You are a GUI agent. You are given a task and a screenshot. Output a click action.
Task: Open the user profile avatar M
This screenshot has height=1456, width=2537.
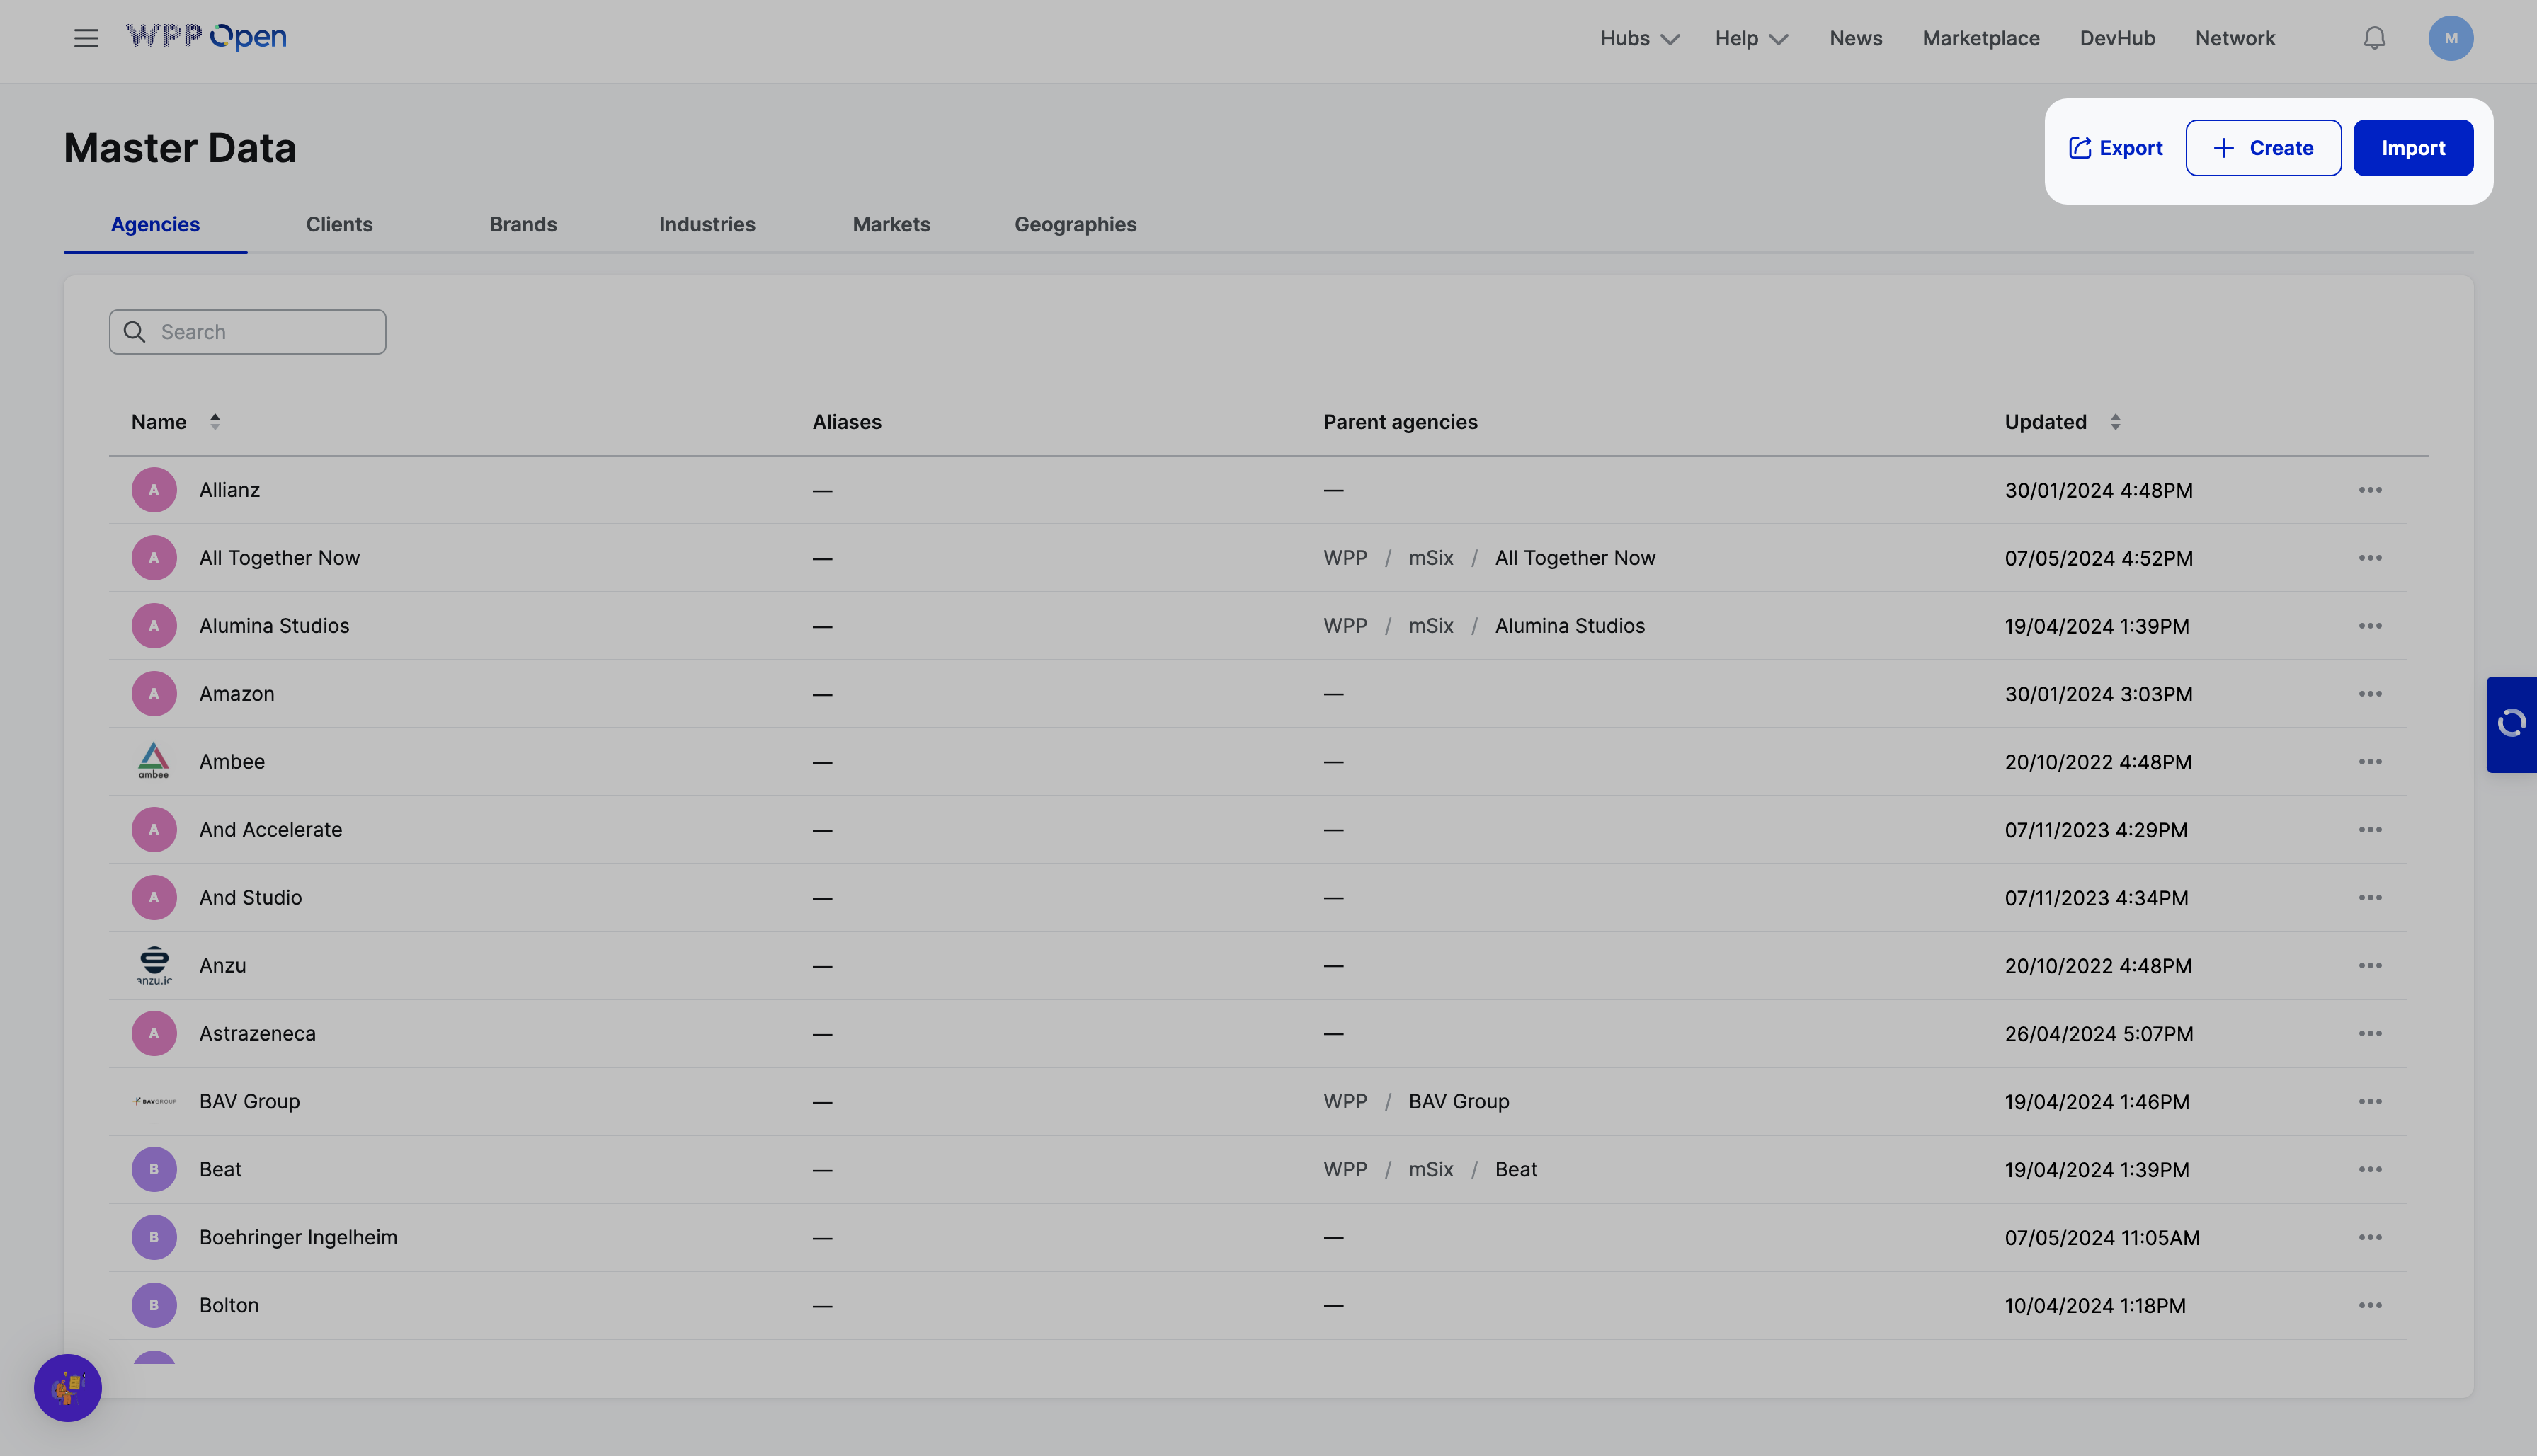point(2450,38)
